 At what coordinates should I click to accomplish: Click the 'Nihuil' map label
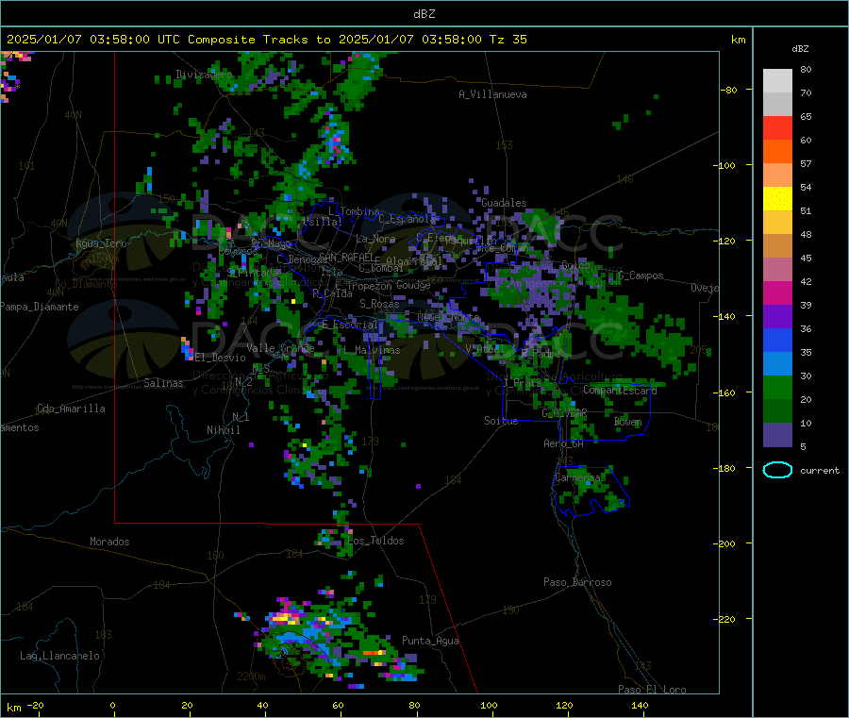point(224,430)
